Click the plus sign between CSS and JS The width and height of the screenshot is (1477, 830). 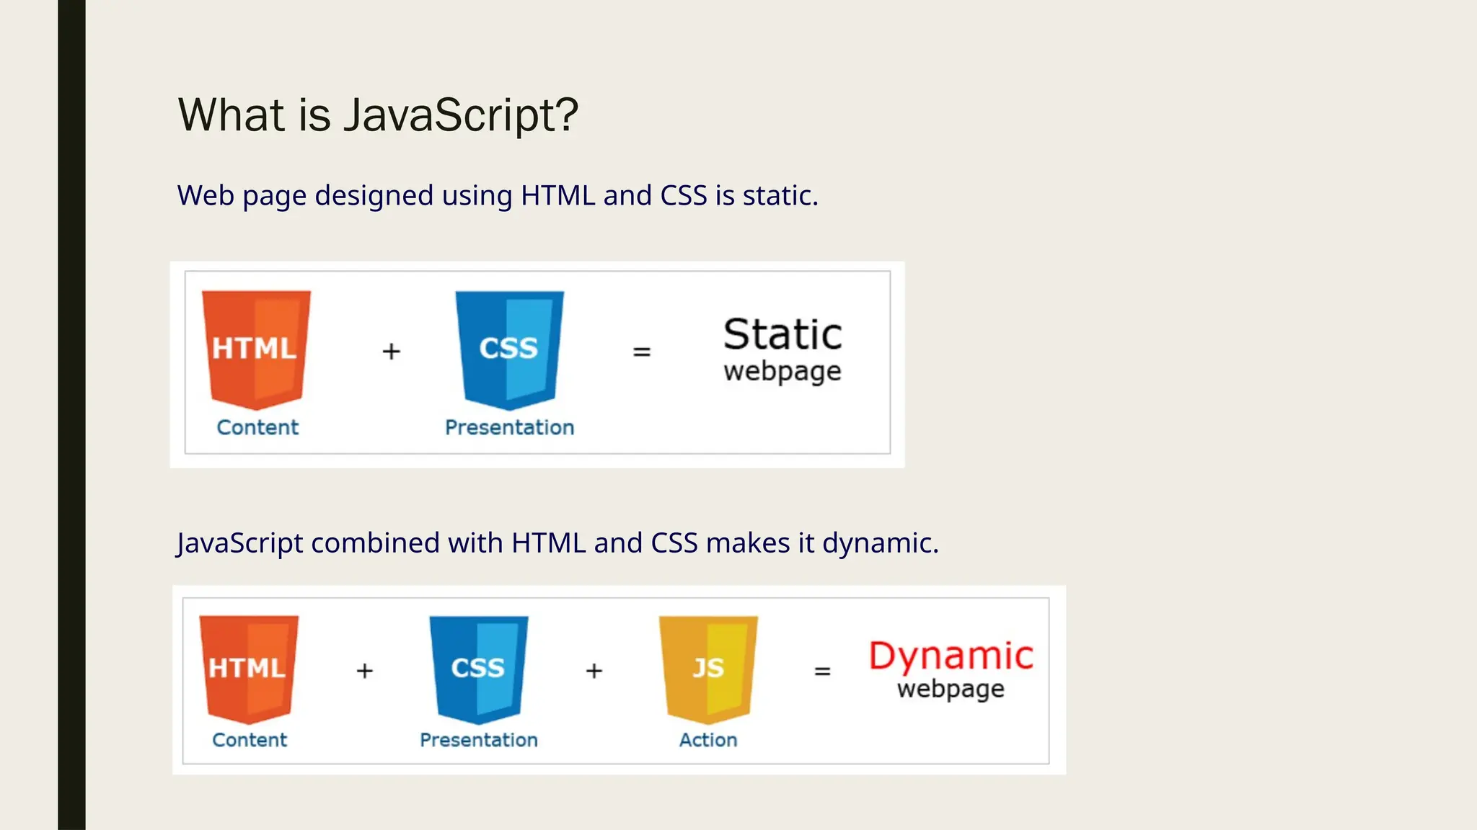point(594,671)
